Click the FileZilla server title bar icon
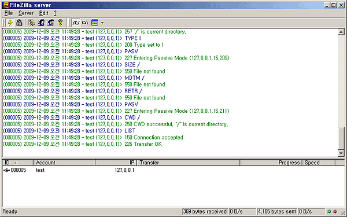 [6, 5]
